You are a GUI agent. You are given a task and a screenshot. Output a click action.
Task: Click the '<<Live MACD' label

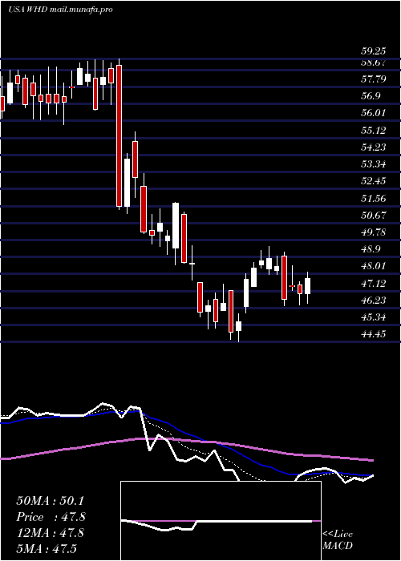pos(338,540)
